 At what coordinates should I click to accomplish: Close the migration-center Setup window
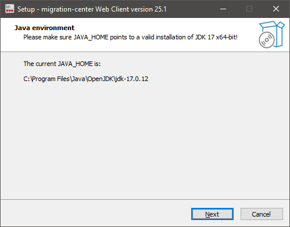coord(276,9)
